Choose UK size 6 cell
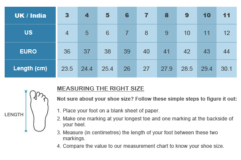 (x=127, y=15)
